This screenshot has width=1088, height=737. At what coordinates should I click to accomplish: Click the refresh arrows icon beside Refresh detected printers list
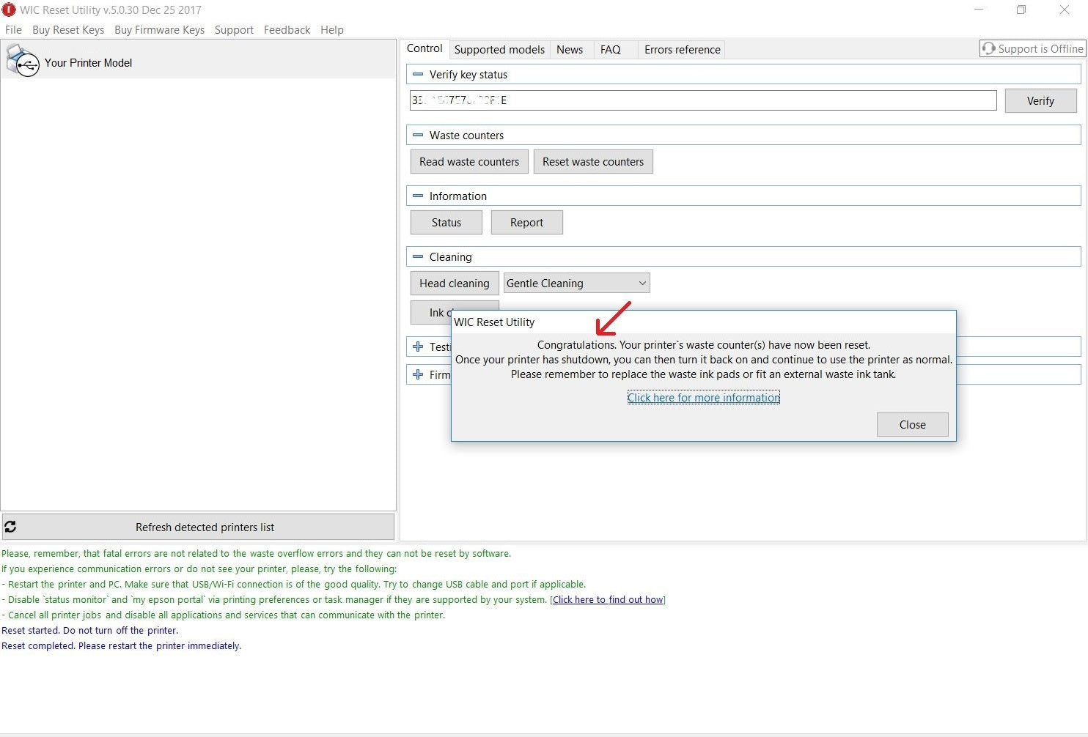(10, 527)
